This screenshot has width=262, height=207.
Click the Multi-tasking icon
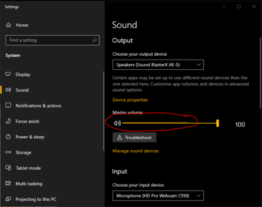coord(8,183)
